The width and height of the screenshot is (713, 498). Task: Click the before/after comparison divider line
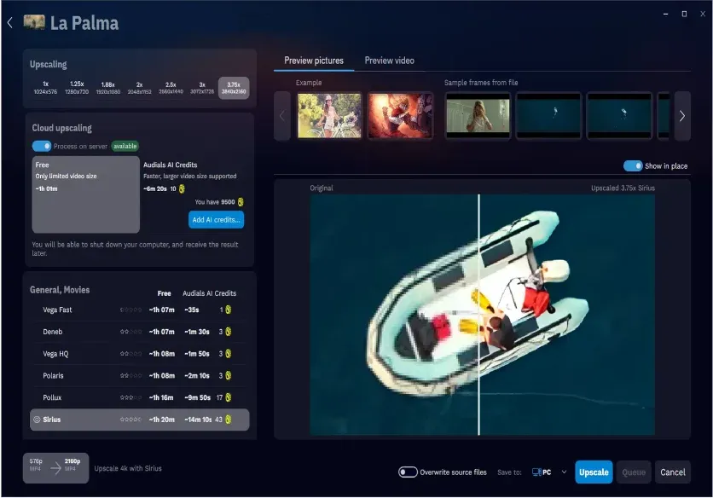pyautogui.click(x=478, y=315)
